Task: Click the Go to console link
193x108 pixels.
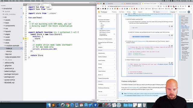Action: [x=182, y=12]
